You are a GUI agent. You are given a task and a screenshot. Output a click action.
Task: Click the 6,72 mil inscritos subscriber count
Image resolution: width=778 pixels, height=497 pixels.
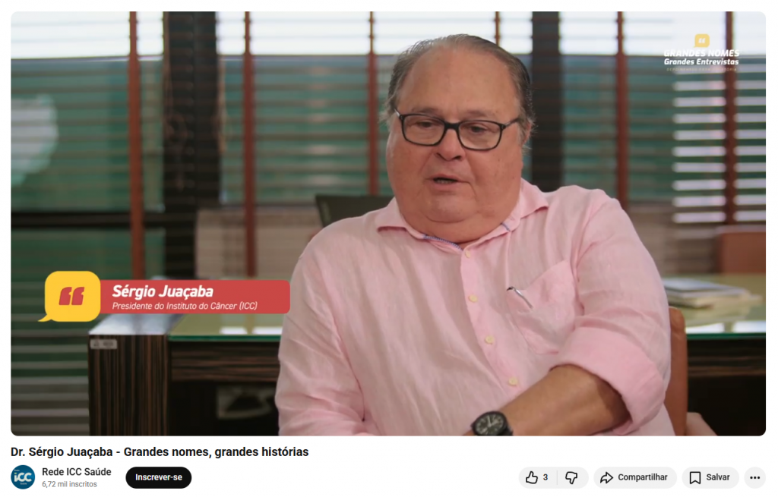(69, 484)
